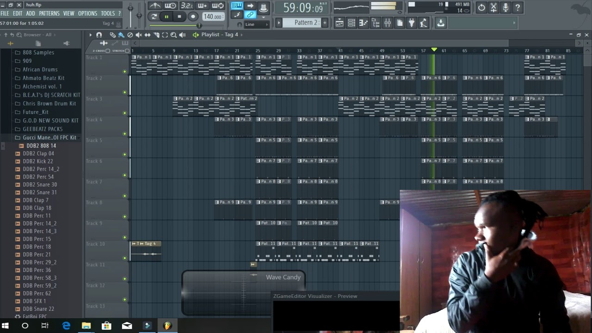Toggle the Z-CROSS checkbox
This screenshot has width=592, height=333.
pos(108,51)
